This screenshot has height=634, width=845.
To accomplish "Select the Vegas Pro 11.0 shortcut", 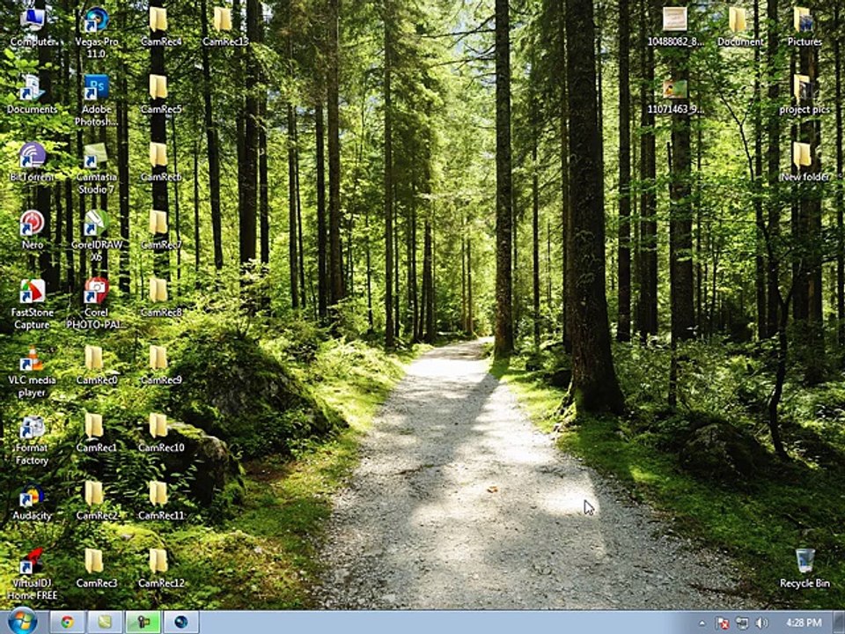I will tap(97, 33).
